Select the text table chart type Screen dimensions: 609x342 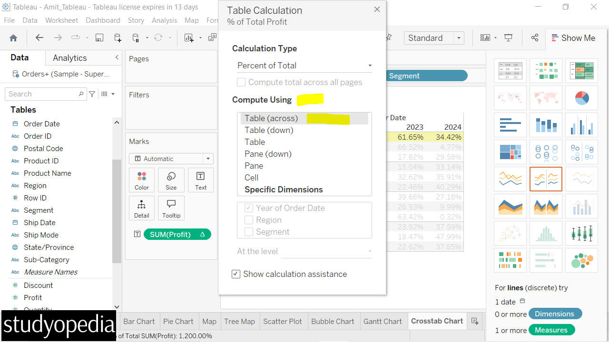(x=511, y=71)
